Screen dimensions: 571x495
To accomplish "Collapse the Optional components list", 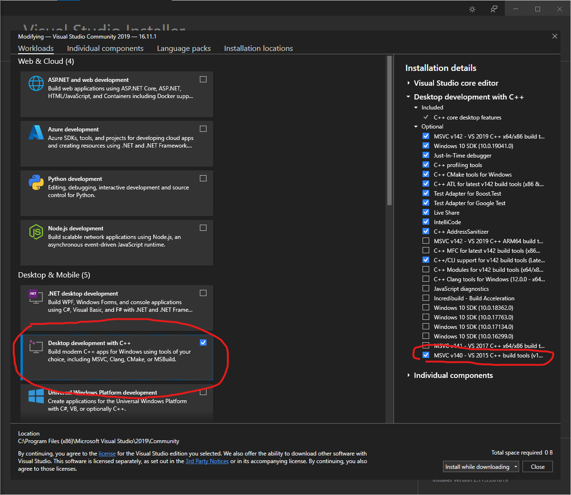I will pyautogui.click(x=416, y=127).
